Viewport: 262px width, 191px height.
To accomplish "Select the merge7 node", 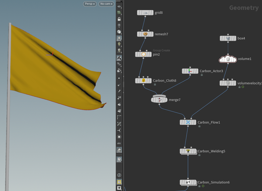I will [159, 100].
